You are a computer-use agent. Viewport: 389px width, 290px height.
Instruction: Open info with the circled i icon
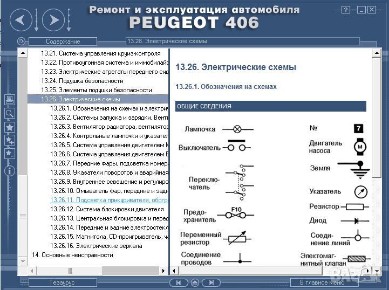click(x=9, y=171)
